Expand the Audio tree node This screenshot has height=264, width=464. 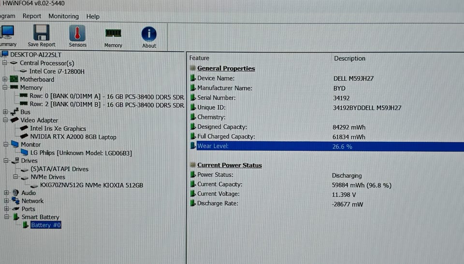pyautogui.click(x=6, y=193)
